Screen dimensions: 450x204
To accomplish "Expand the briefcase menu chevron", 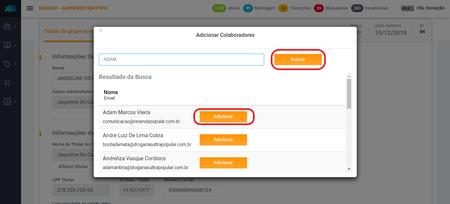I will 15,27.
